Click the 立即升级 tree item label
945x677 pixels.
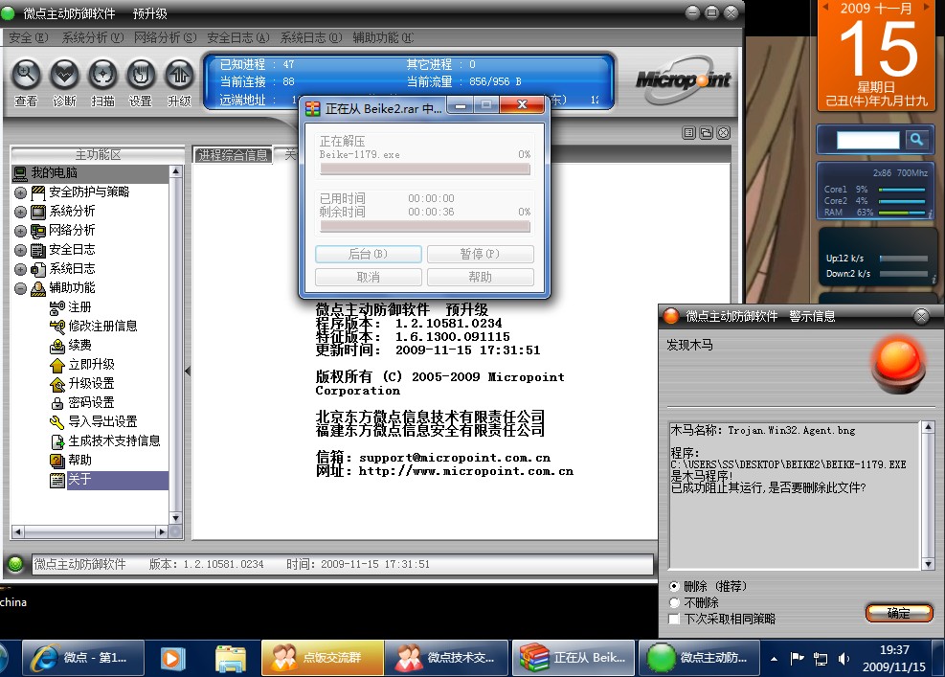[x=91, y=364]
